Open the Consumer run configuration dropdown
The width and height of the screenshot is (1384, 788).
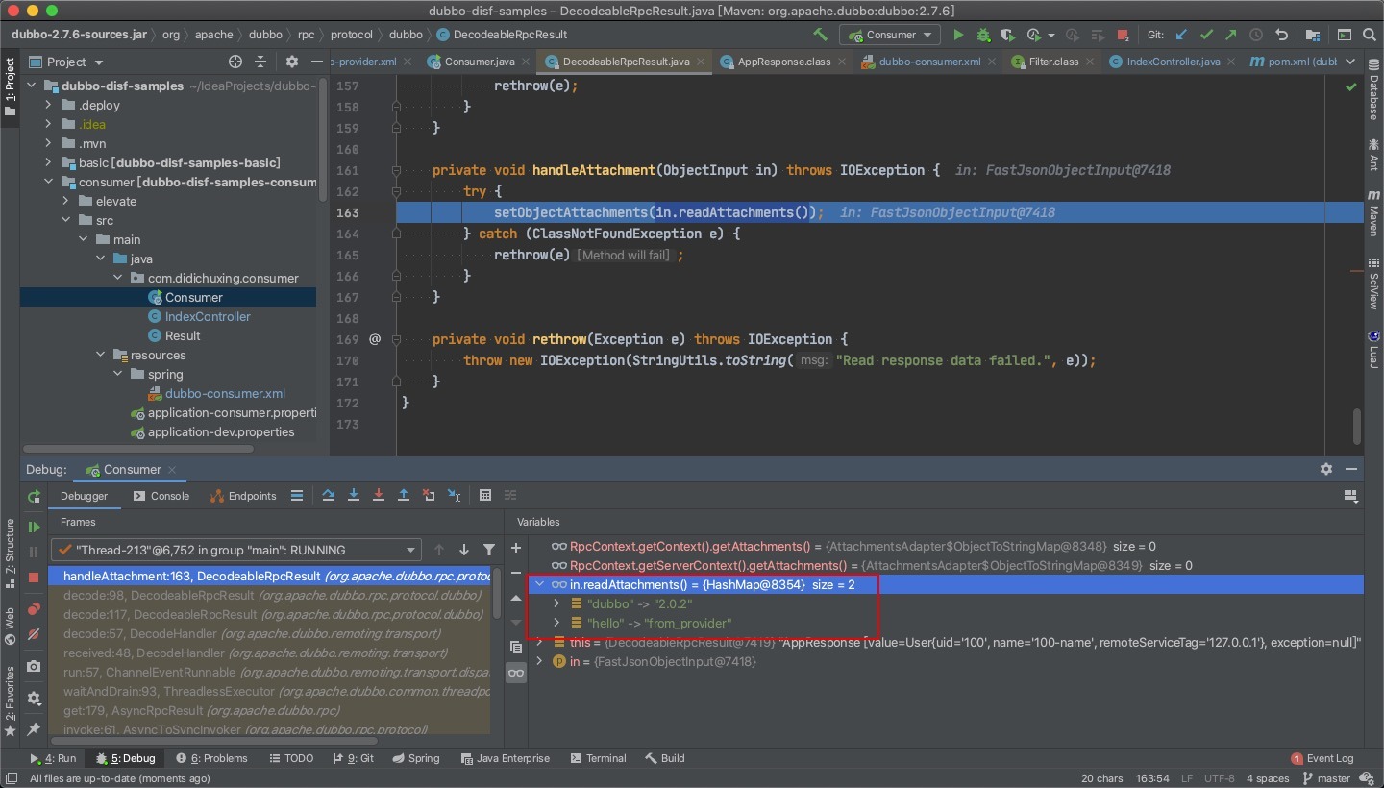click(x=890, y=35)
